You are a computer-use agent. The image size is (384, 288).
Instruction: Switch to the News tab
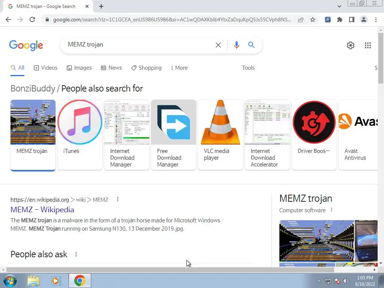[x=111, y=68]
